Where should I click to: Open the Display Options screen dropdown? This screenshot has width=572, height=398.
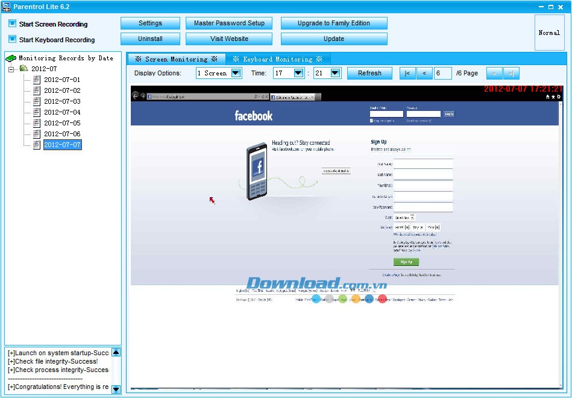coord(236,73)
